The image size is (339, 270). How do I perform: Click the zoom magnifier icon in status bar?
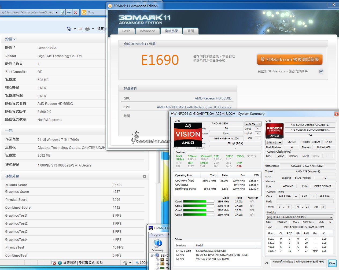(137, 263)
